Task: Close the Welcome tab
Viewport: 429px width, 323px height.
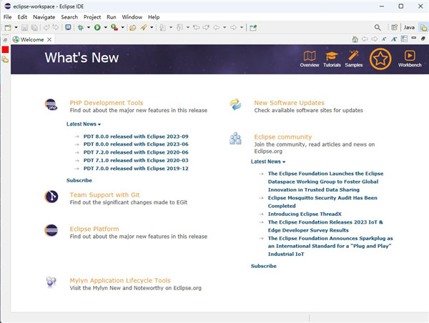Action: (50, 40)
